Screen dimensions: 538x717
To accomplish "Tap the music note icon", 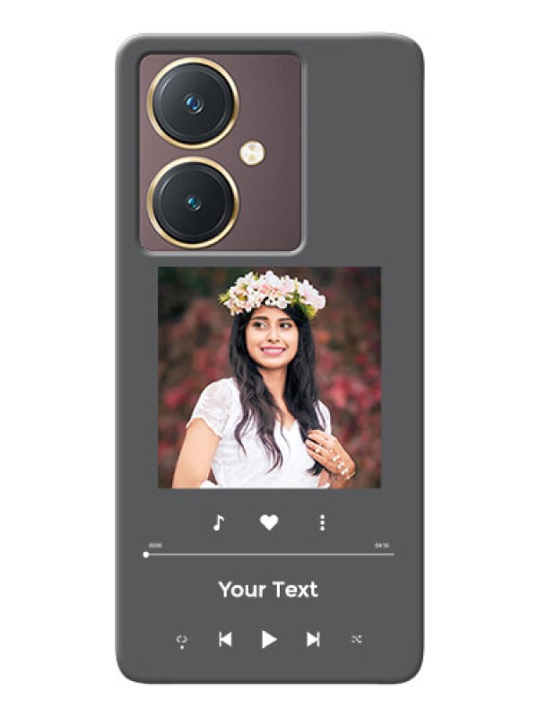I will (219, 523).
